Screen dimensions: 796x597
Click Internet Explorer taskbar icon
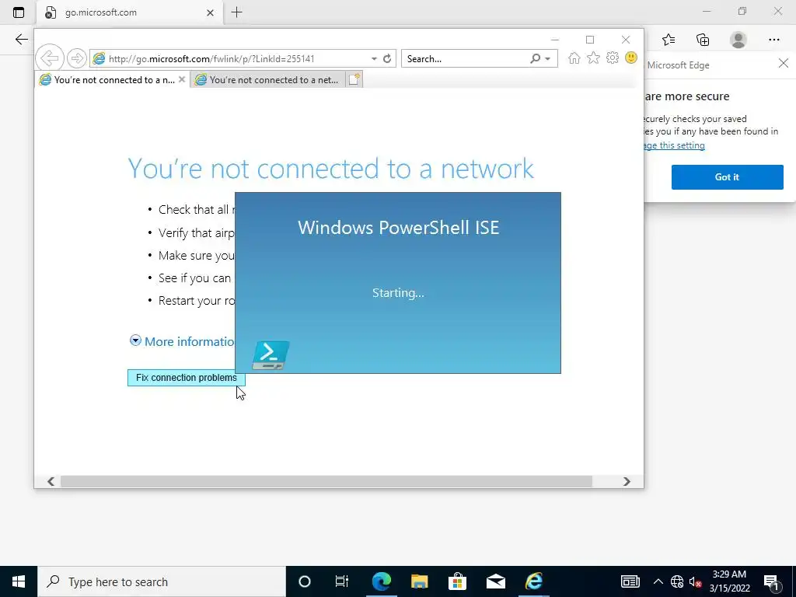click(x=533, y=581)
